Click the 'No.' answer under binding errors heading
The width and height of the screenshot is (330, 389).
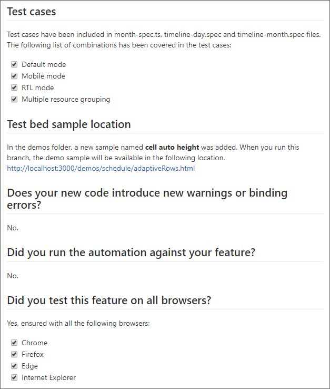pos(13,228)
